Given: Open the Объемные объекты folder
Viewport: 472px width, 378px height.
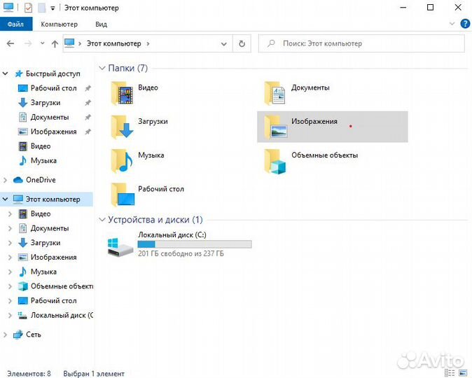Looking at the screenshot, I should point(276,160).
